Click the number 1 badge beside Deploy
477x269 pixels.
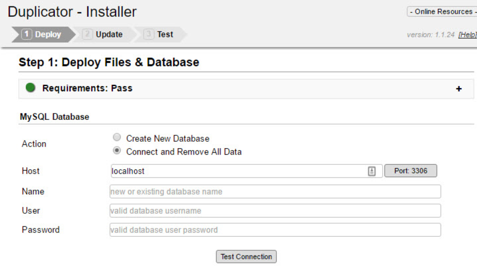point(27,34)
